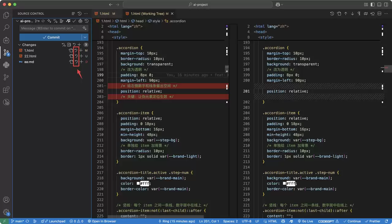Screen dimensions: 392x224
Task: Generate commit message sparkle in message box
Action: coord(84,28)
